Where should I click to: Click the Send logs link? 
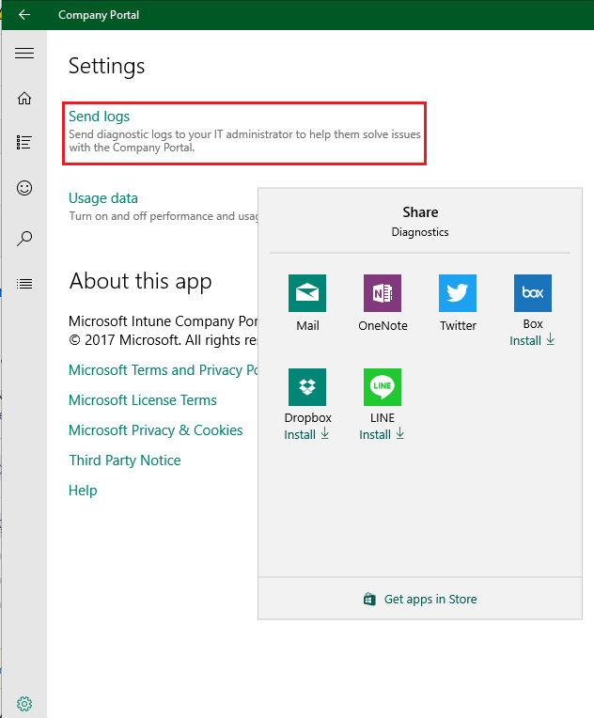pos(99,117)
